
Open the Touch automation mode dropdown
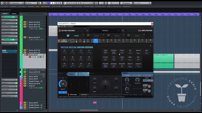tap(31, 3)
